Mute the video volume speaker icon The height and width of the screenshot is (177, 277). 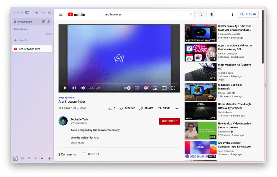coord(83,88)
